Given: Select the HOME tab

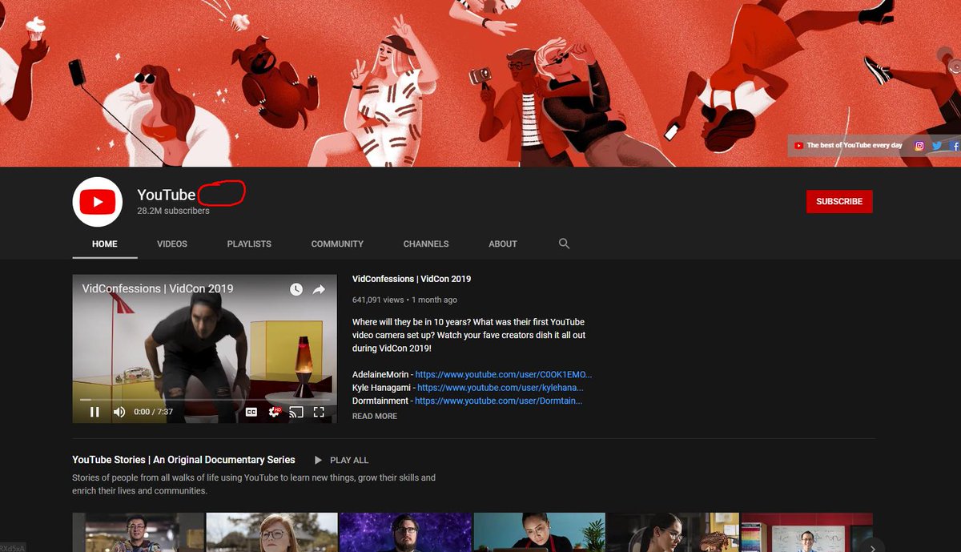Looking at the screenshot, I should [x=105, y=244].
